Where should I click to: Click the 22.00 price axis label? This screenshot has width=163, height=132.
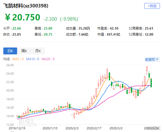pyautogui.click(x=10, y=82)
